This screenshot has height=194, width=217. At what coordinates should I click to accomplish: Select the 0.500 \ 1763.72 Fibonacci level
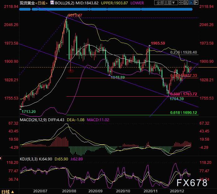[x=183, y=94]
